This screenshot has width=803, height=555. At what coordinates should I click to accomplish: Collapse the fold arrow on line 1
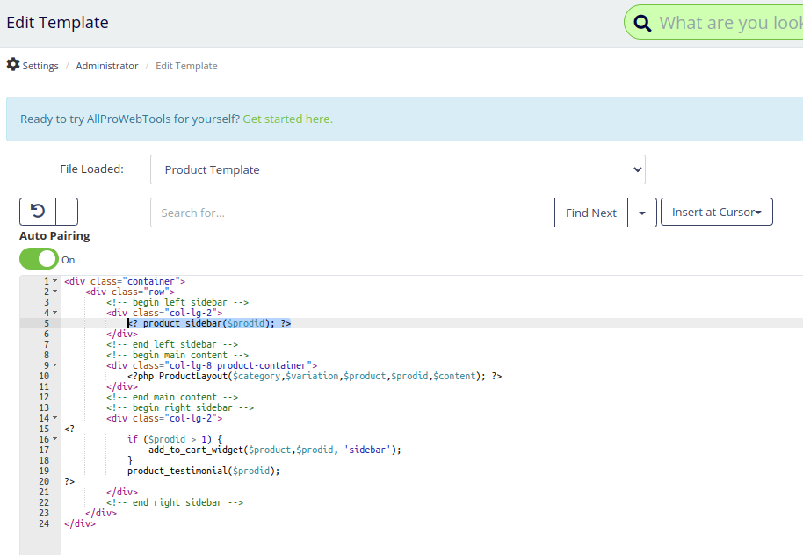point(54,281)
